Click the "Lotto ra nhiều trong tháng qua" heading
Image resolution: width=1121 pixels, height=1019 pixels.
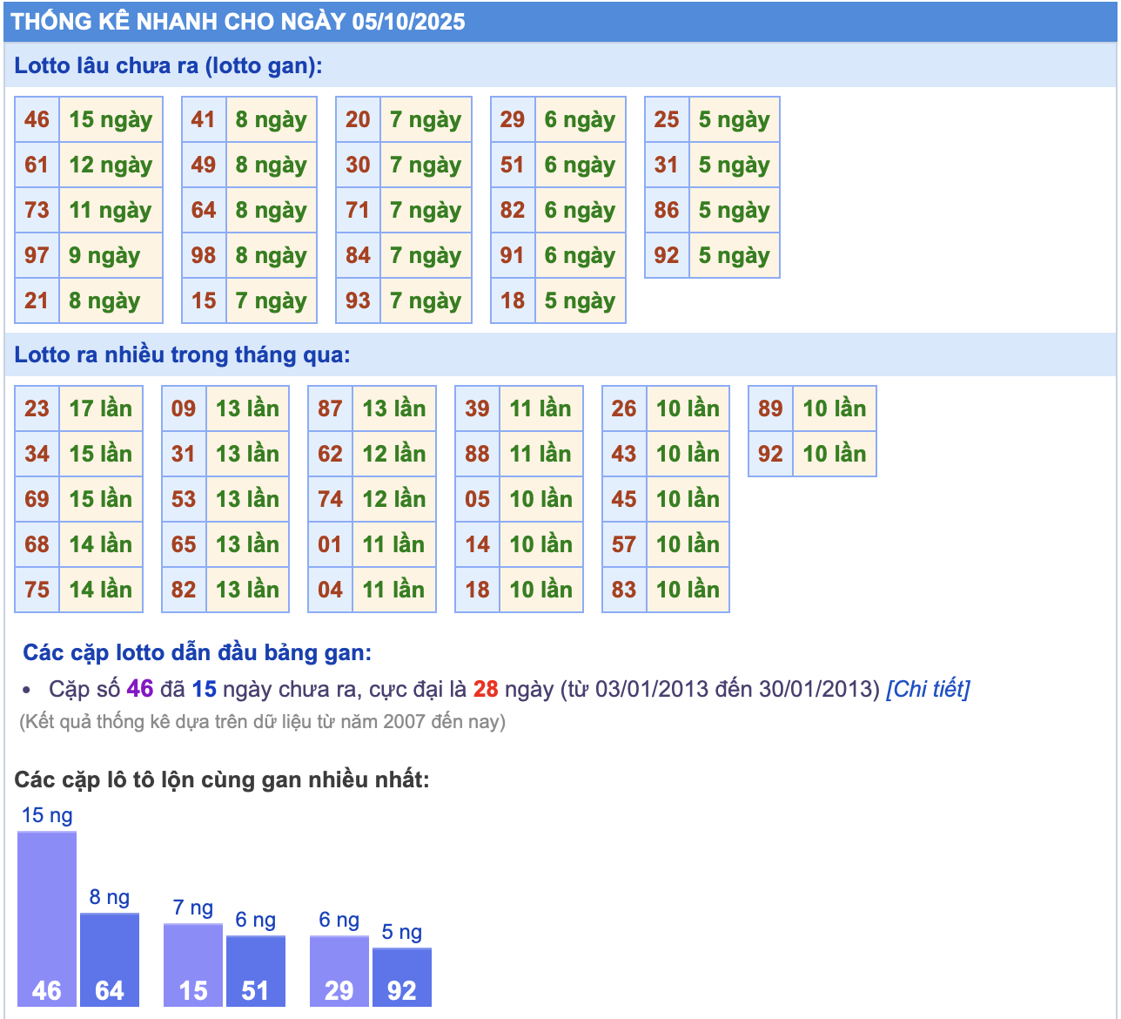(x=182, y=355)
